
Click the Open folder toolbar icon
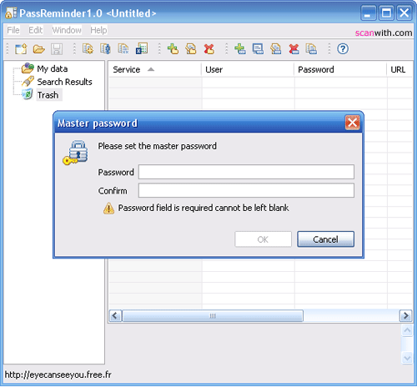[x=39, y=49]
